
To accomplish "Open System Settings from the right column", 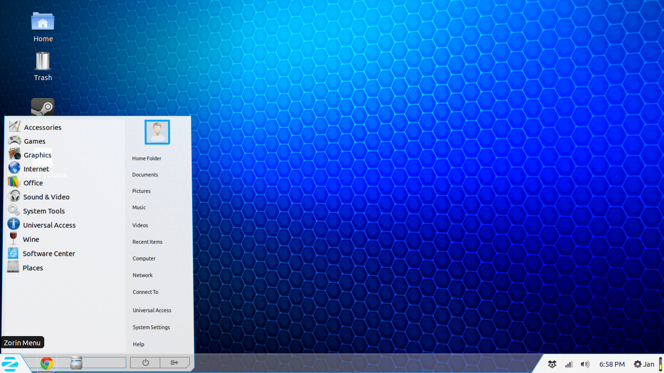I will [x=151, y=327].
